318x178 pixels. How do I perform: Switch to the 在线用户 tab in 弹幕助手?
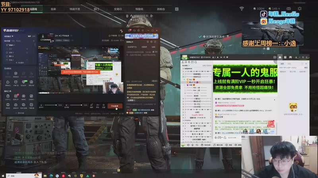[132, 47]
